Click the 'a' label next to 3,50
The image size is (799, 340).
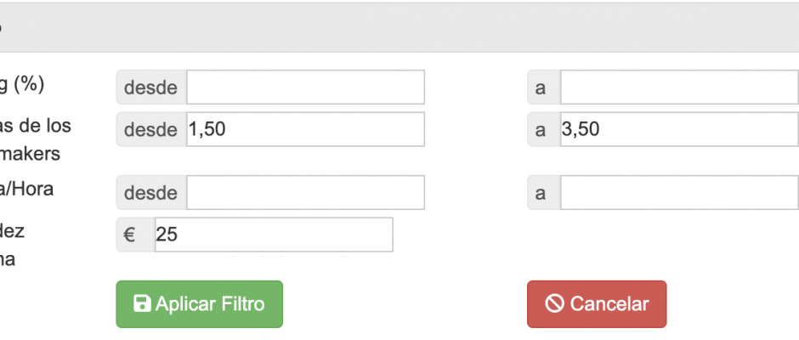[x=541, y=129]
